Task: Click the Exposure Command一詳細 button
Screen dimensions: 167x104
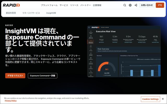Action: 43,76
